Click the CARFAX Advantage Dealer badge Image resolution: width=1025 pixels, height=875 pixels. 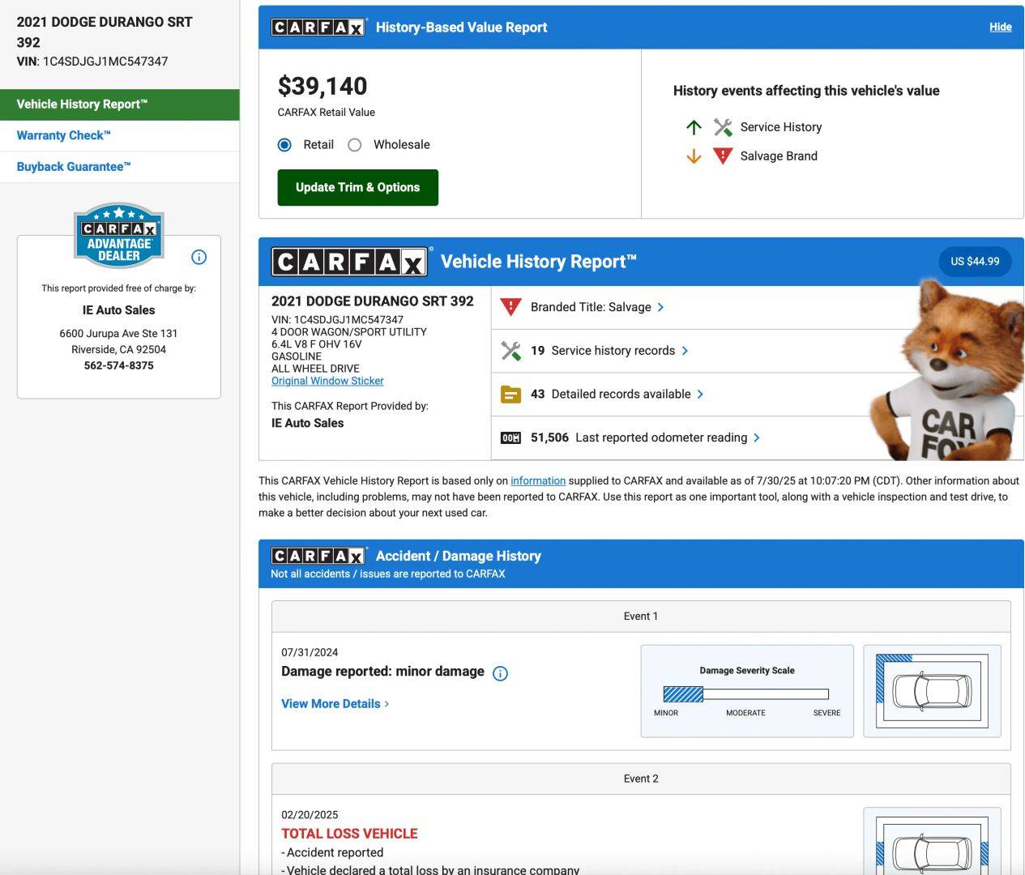click(119, 235)
